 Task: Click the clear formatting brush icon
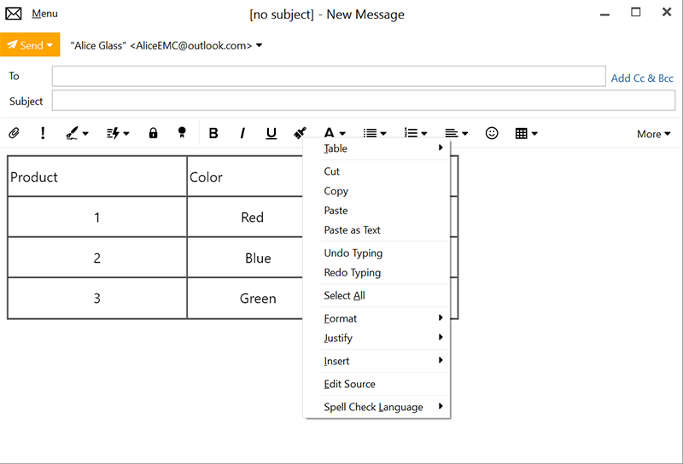pyautogui.click(x=301, y=133)
